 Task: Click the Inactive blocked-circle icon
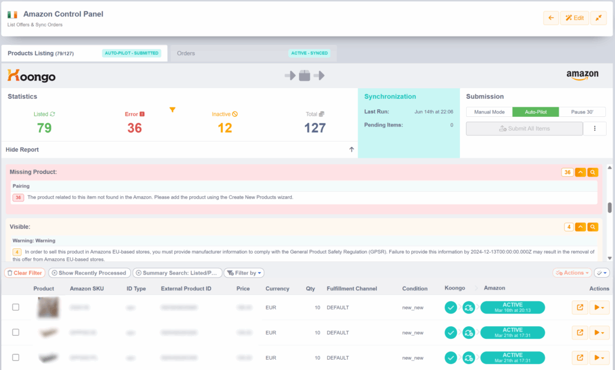[235, 114]
